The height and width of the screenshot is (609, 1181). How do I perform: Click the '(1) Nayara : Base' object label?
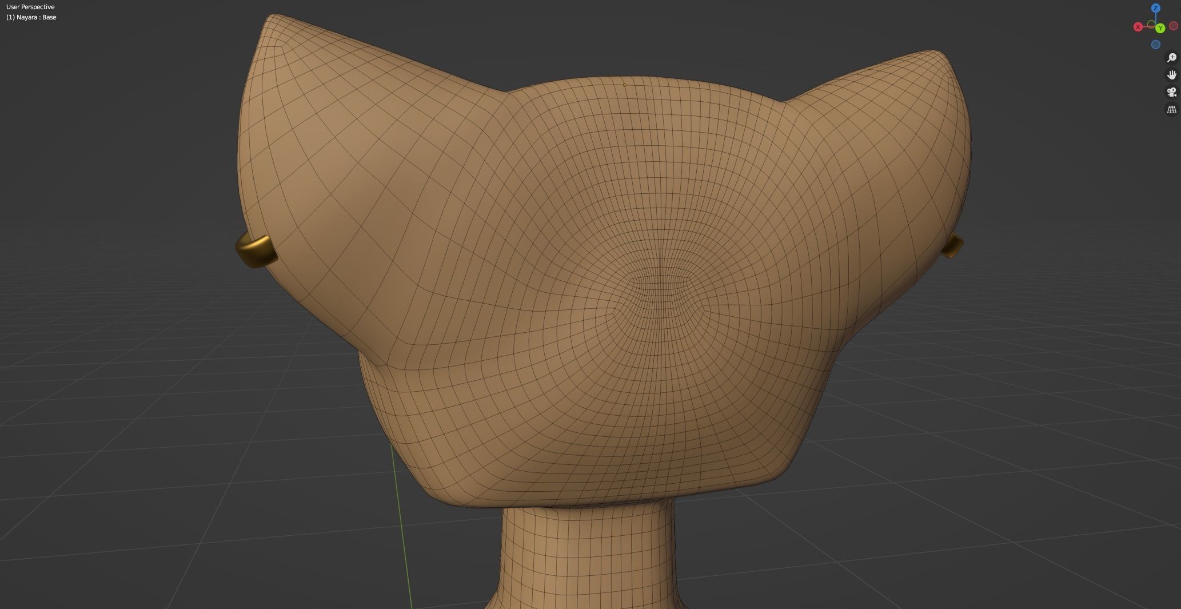click(31, 17)
